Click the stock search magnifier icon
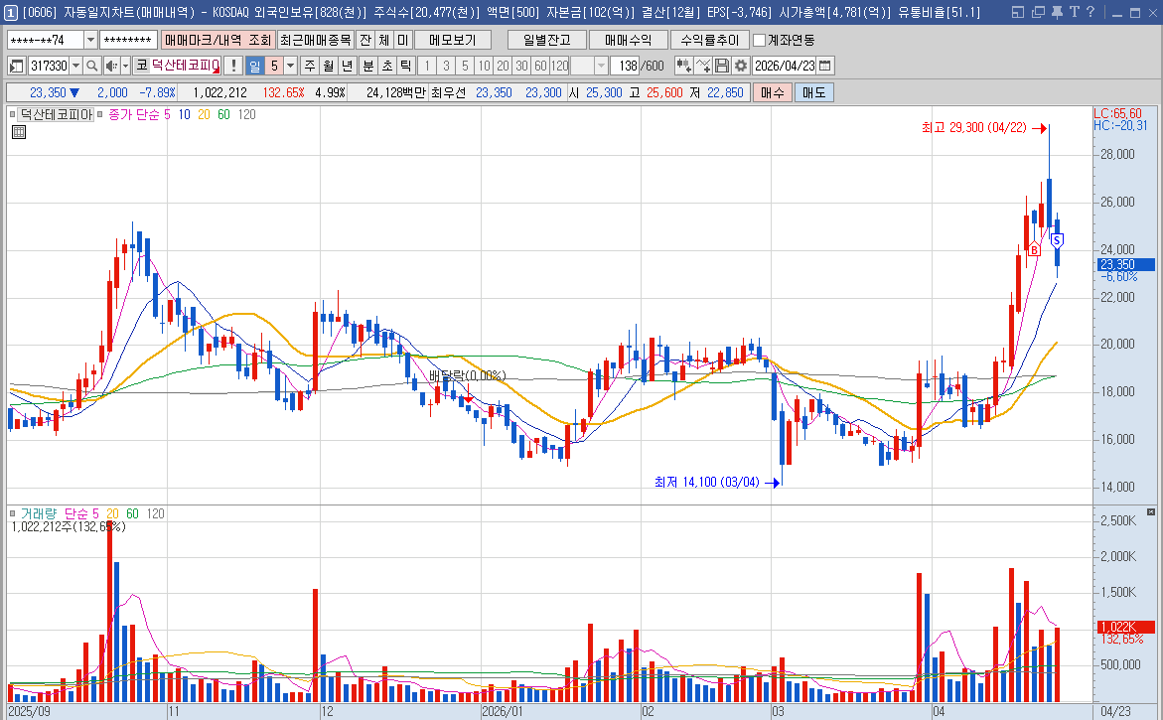This screenshot has height=720, width=1163. click(92, 66)
